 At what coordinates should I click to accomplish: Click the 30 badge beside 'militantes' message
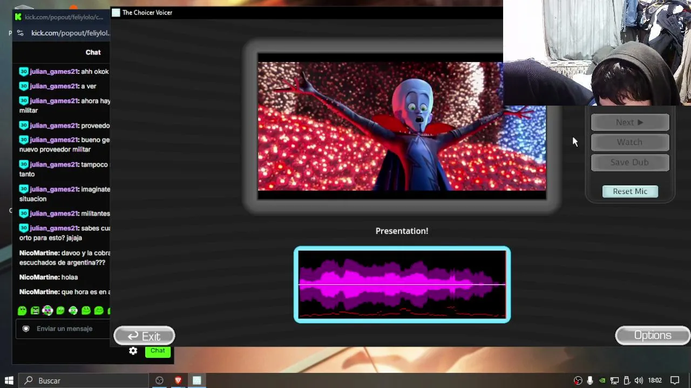(23, 213)
